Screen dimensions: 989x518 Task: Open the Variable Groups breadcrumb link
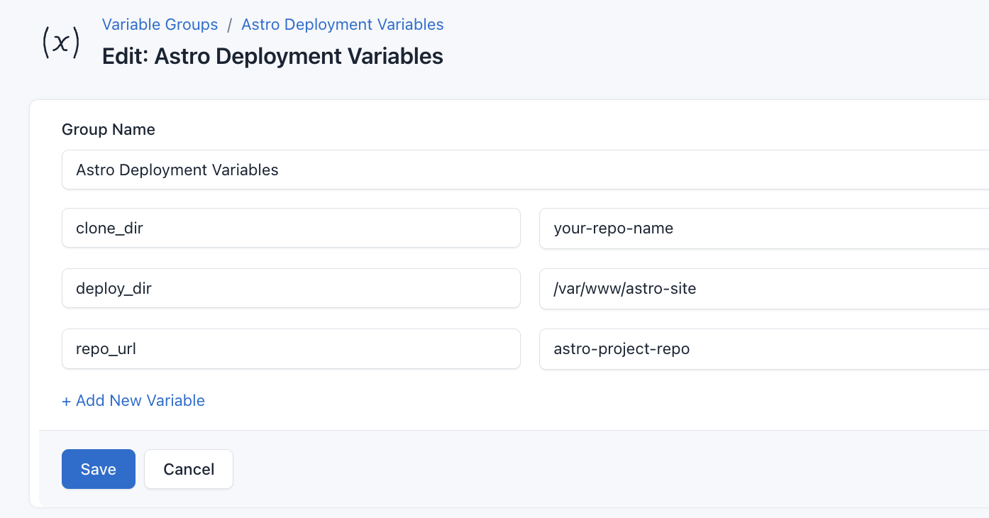click(160, 24)
